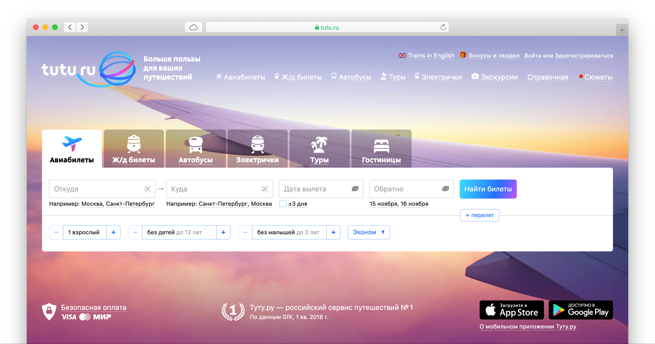Switch to the Ж/д билеты tab

[134, 149]
